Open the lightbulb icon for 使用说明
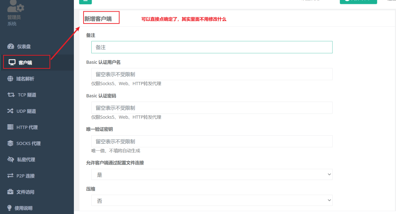The width and height of the screenshot is (396, 214). tap(9, 208)
